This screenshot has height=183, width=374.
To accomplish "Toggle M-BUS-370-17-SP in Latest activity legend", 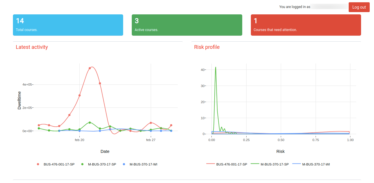I will [99, 164].
